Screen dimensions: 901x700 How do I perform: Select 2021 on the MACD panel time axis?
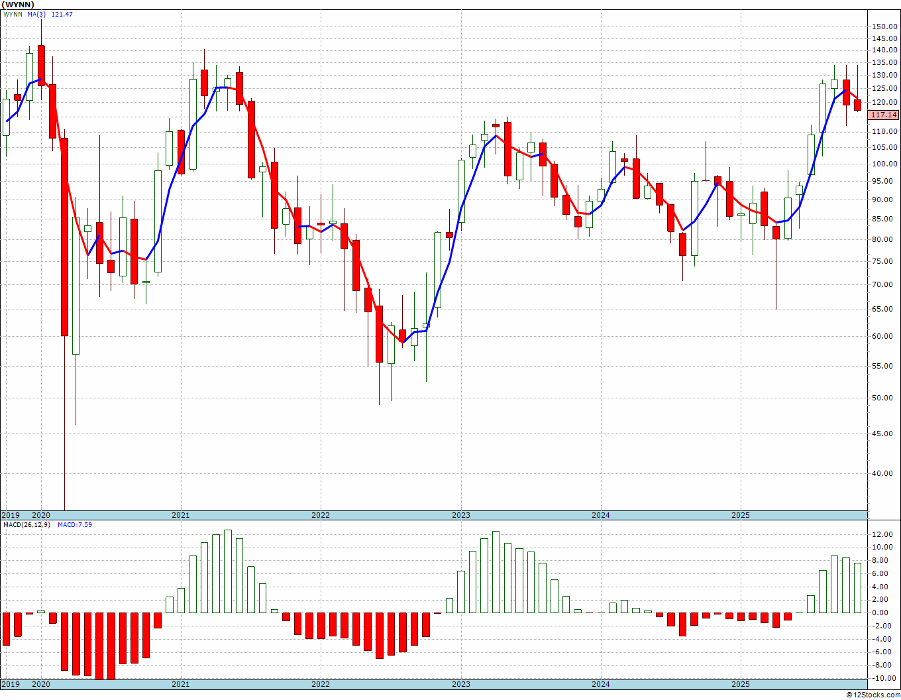(181, 684)
